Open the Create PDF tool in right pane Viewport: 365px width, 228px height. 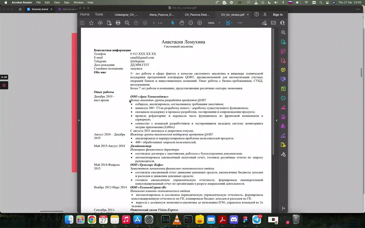(x=283, y=61)
